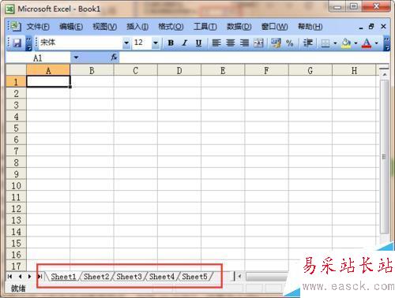This screenshot has width=395, height=298.
Task: Apply the fill color bucket
Action: tap(346, 43)
